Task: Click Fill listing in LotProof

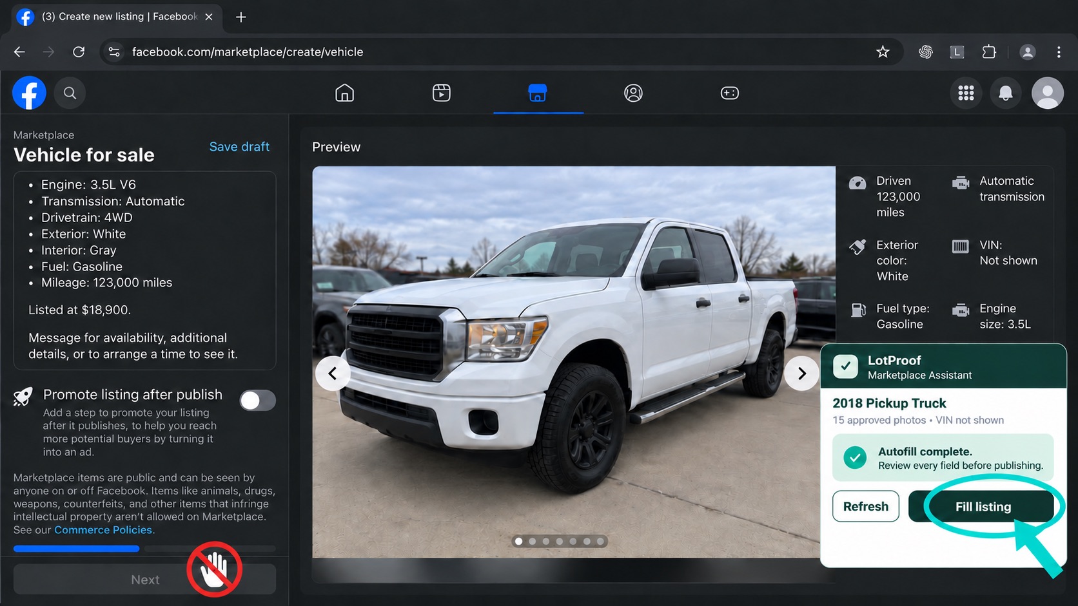Action: point(982,507)
